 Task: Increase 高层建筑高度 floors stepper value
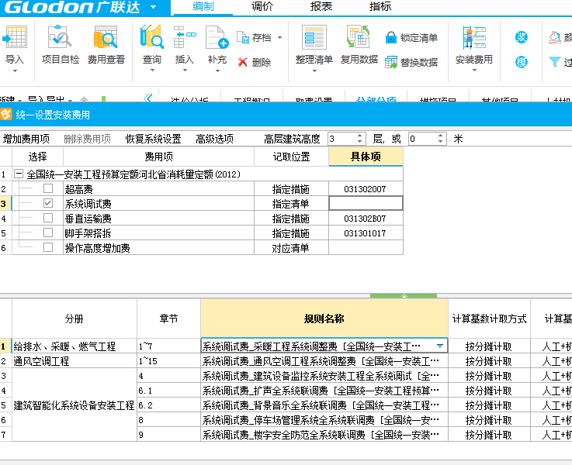click(359, 136)
